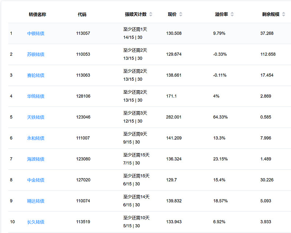Image resolution: width=291 pixels, height=233 pixels.
Task: Click the 代码 column header
Action: pos(82,15)
